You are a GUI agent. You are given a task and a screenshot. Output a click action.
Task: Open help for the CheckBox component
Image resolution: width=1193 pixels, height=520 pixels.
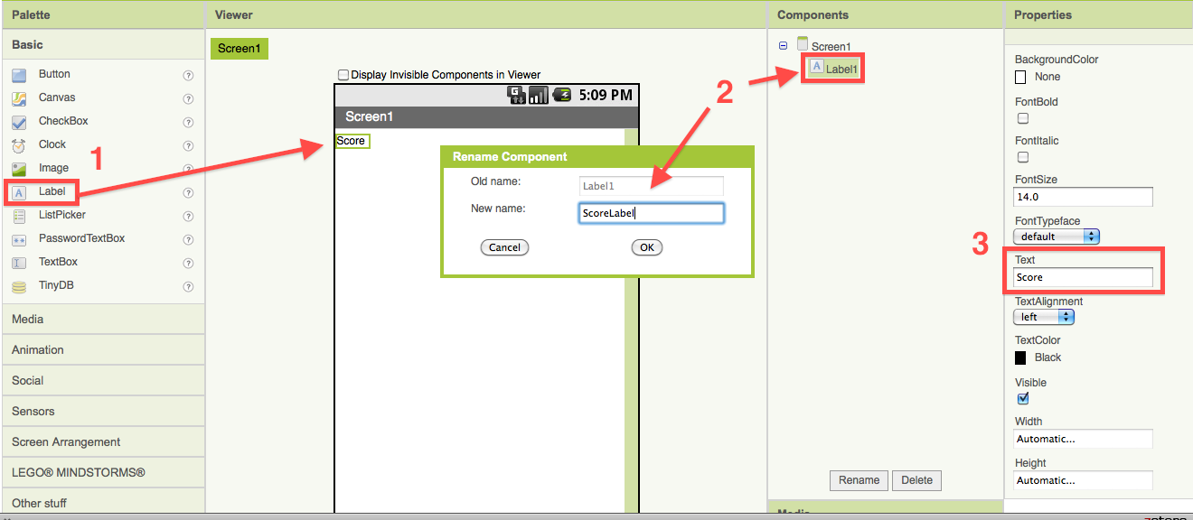coord(188,122)
